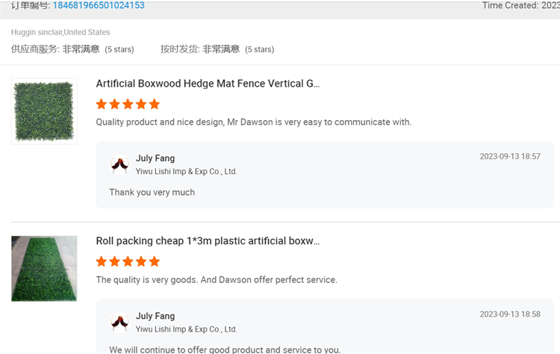Click July Fang name in second reply
Image resolution: width=560 pixels, height=354 pixels.
pos(155,316)
